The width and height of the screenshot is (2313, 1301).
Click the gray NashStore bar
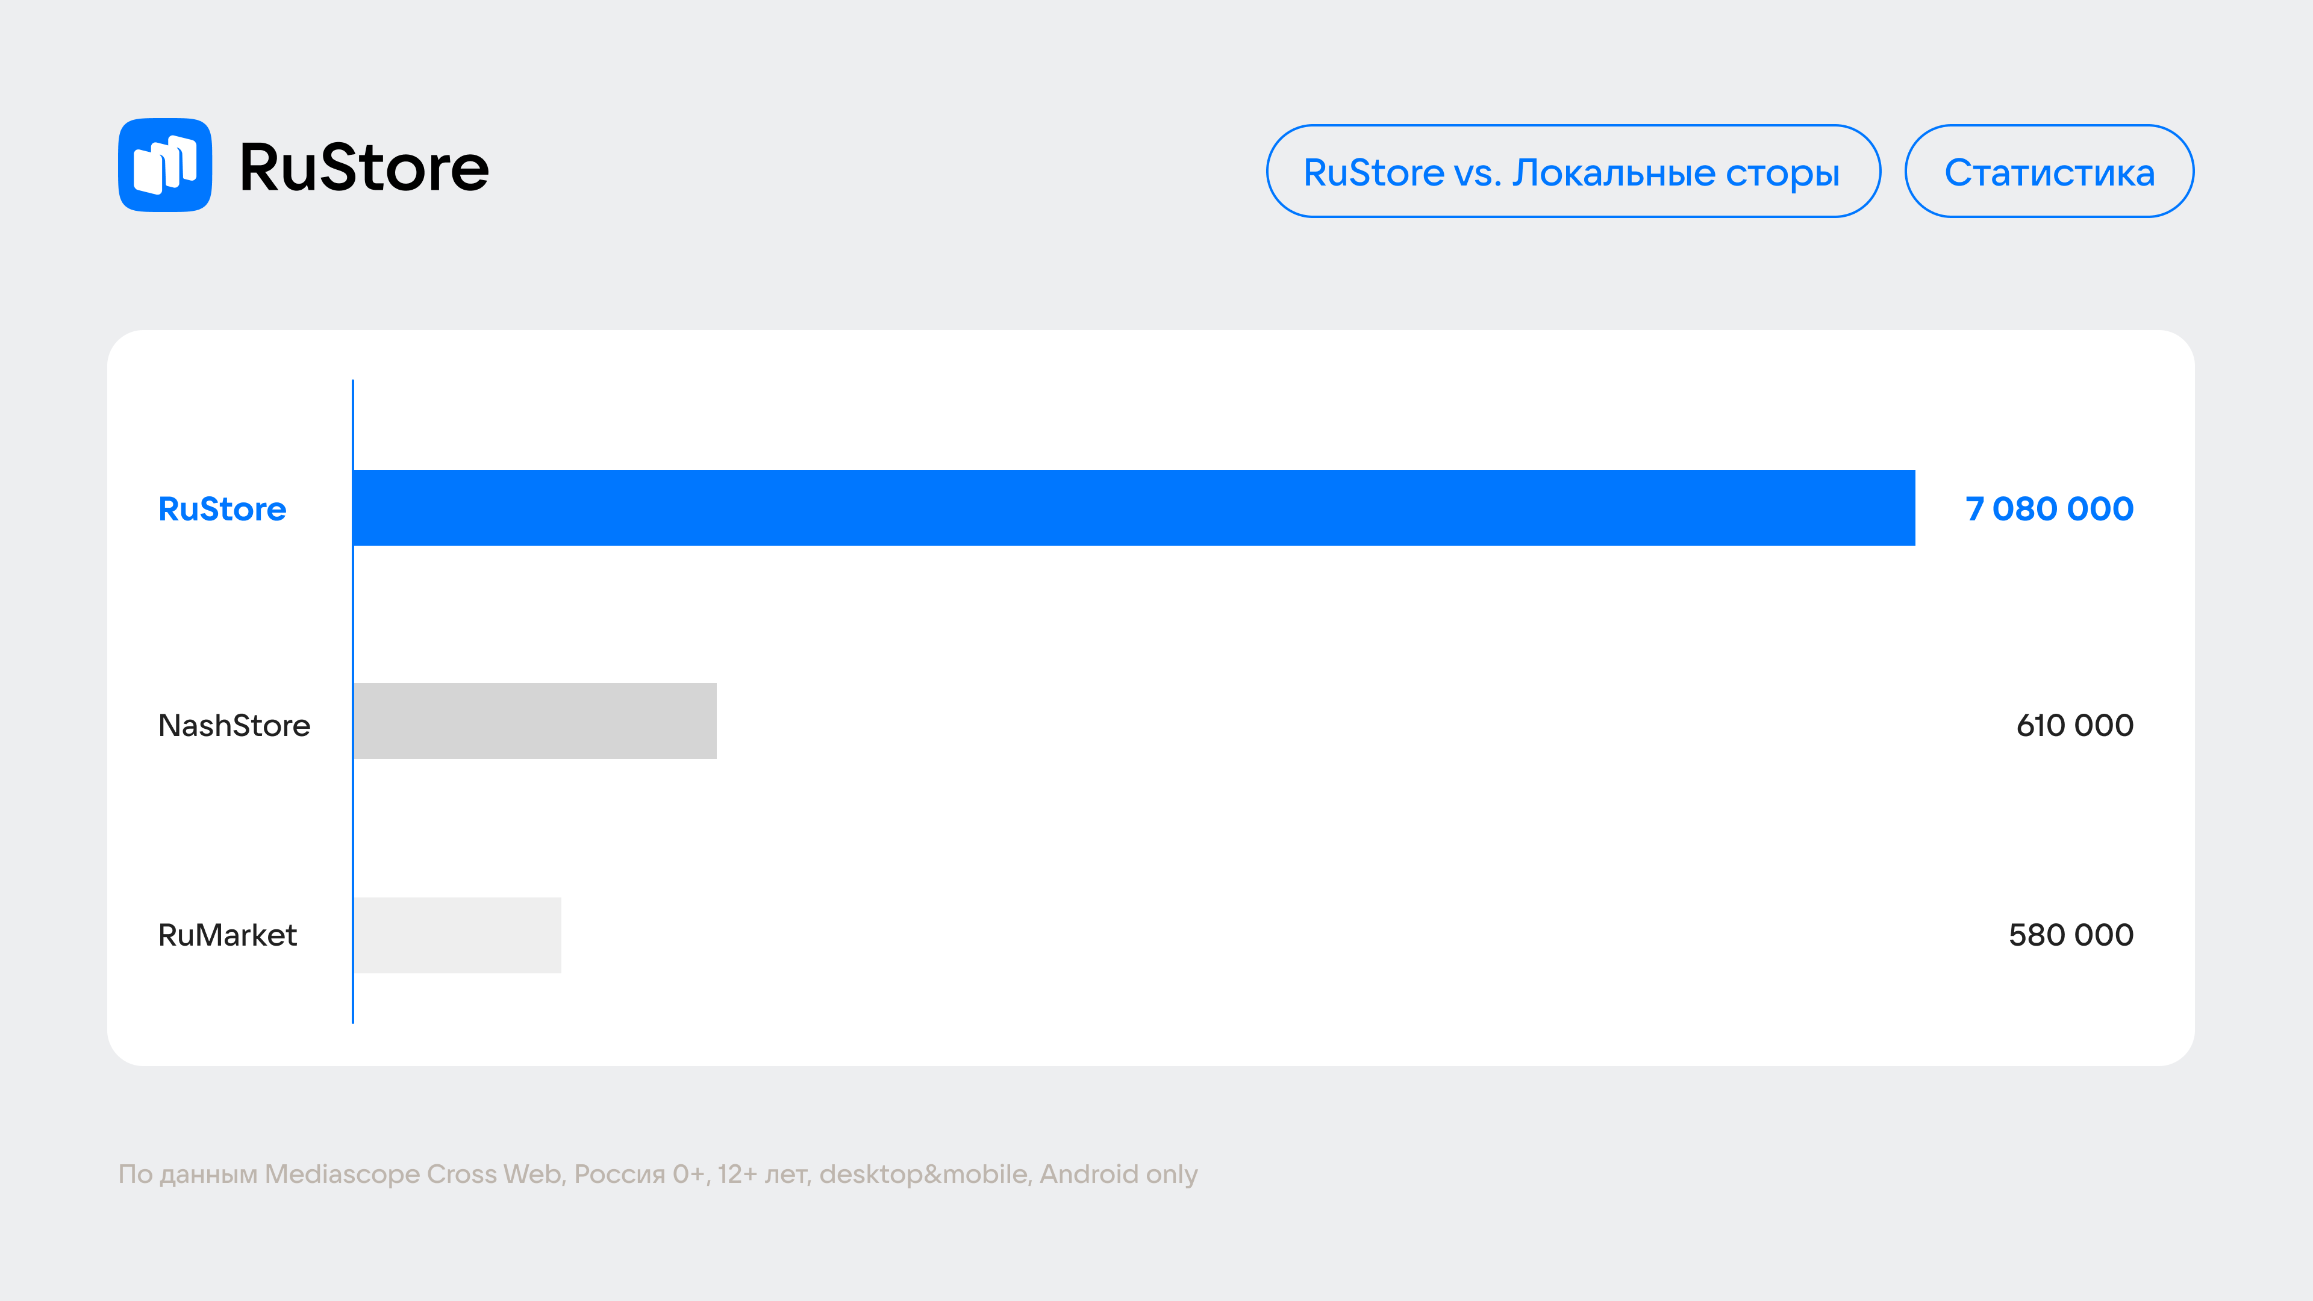click(535, 721)
